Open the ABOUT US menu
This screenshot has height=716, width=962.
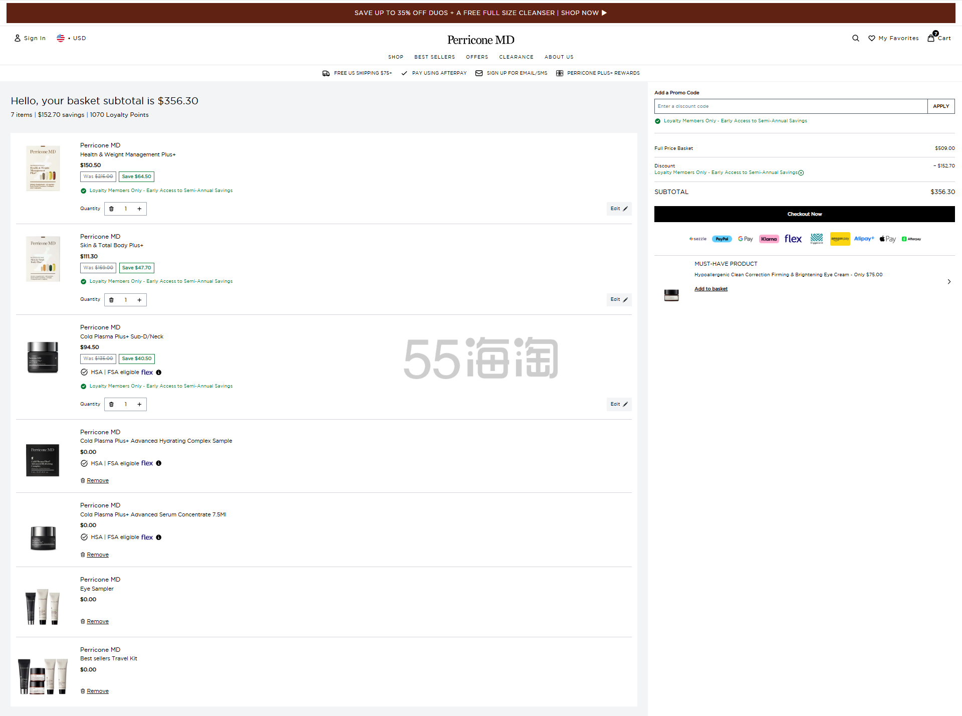(559, 57)
